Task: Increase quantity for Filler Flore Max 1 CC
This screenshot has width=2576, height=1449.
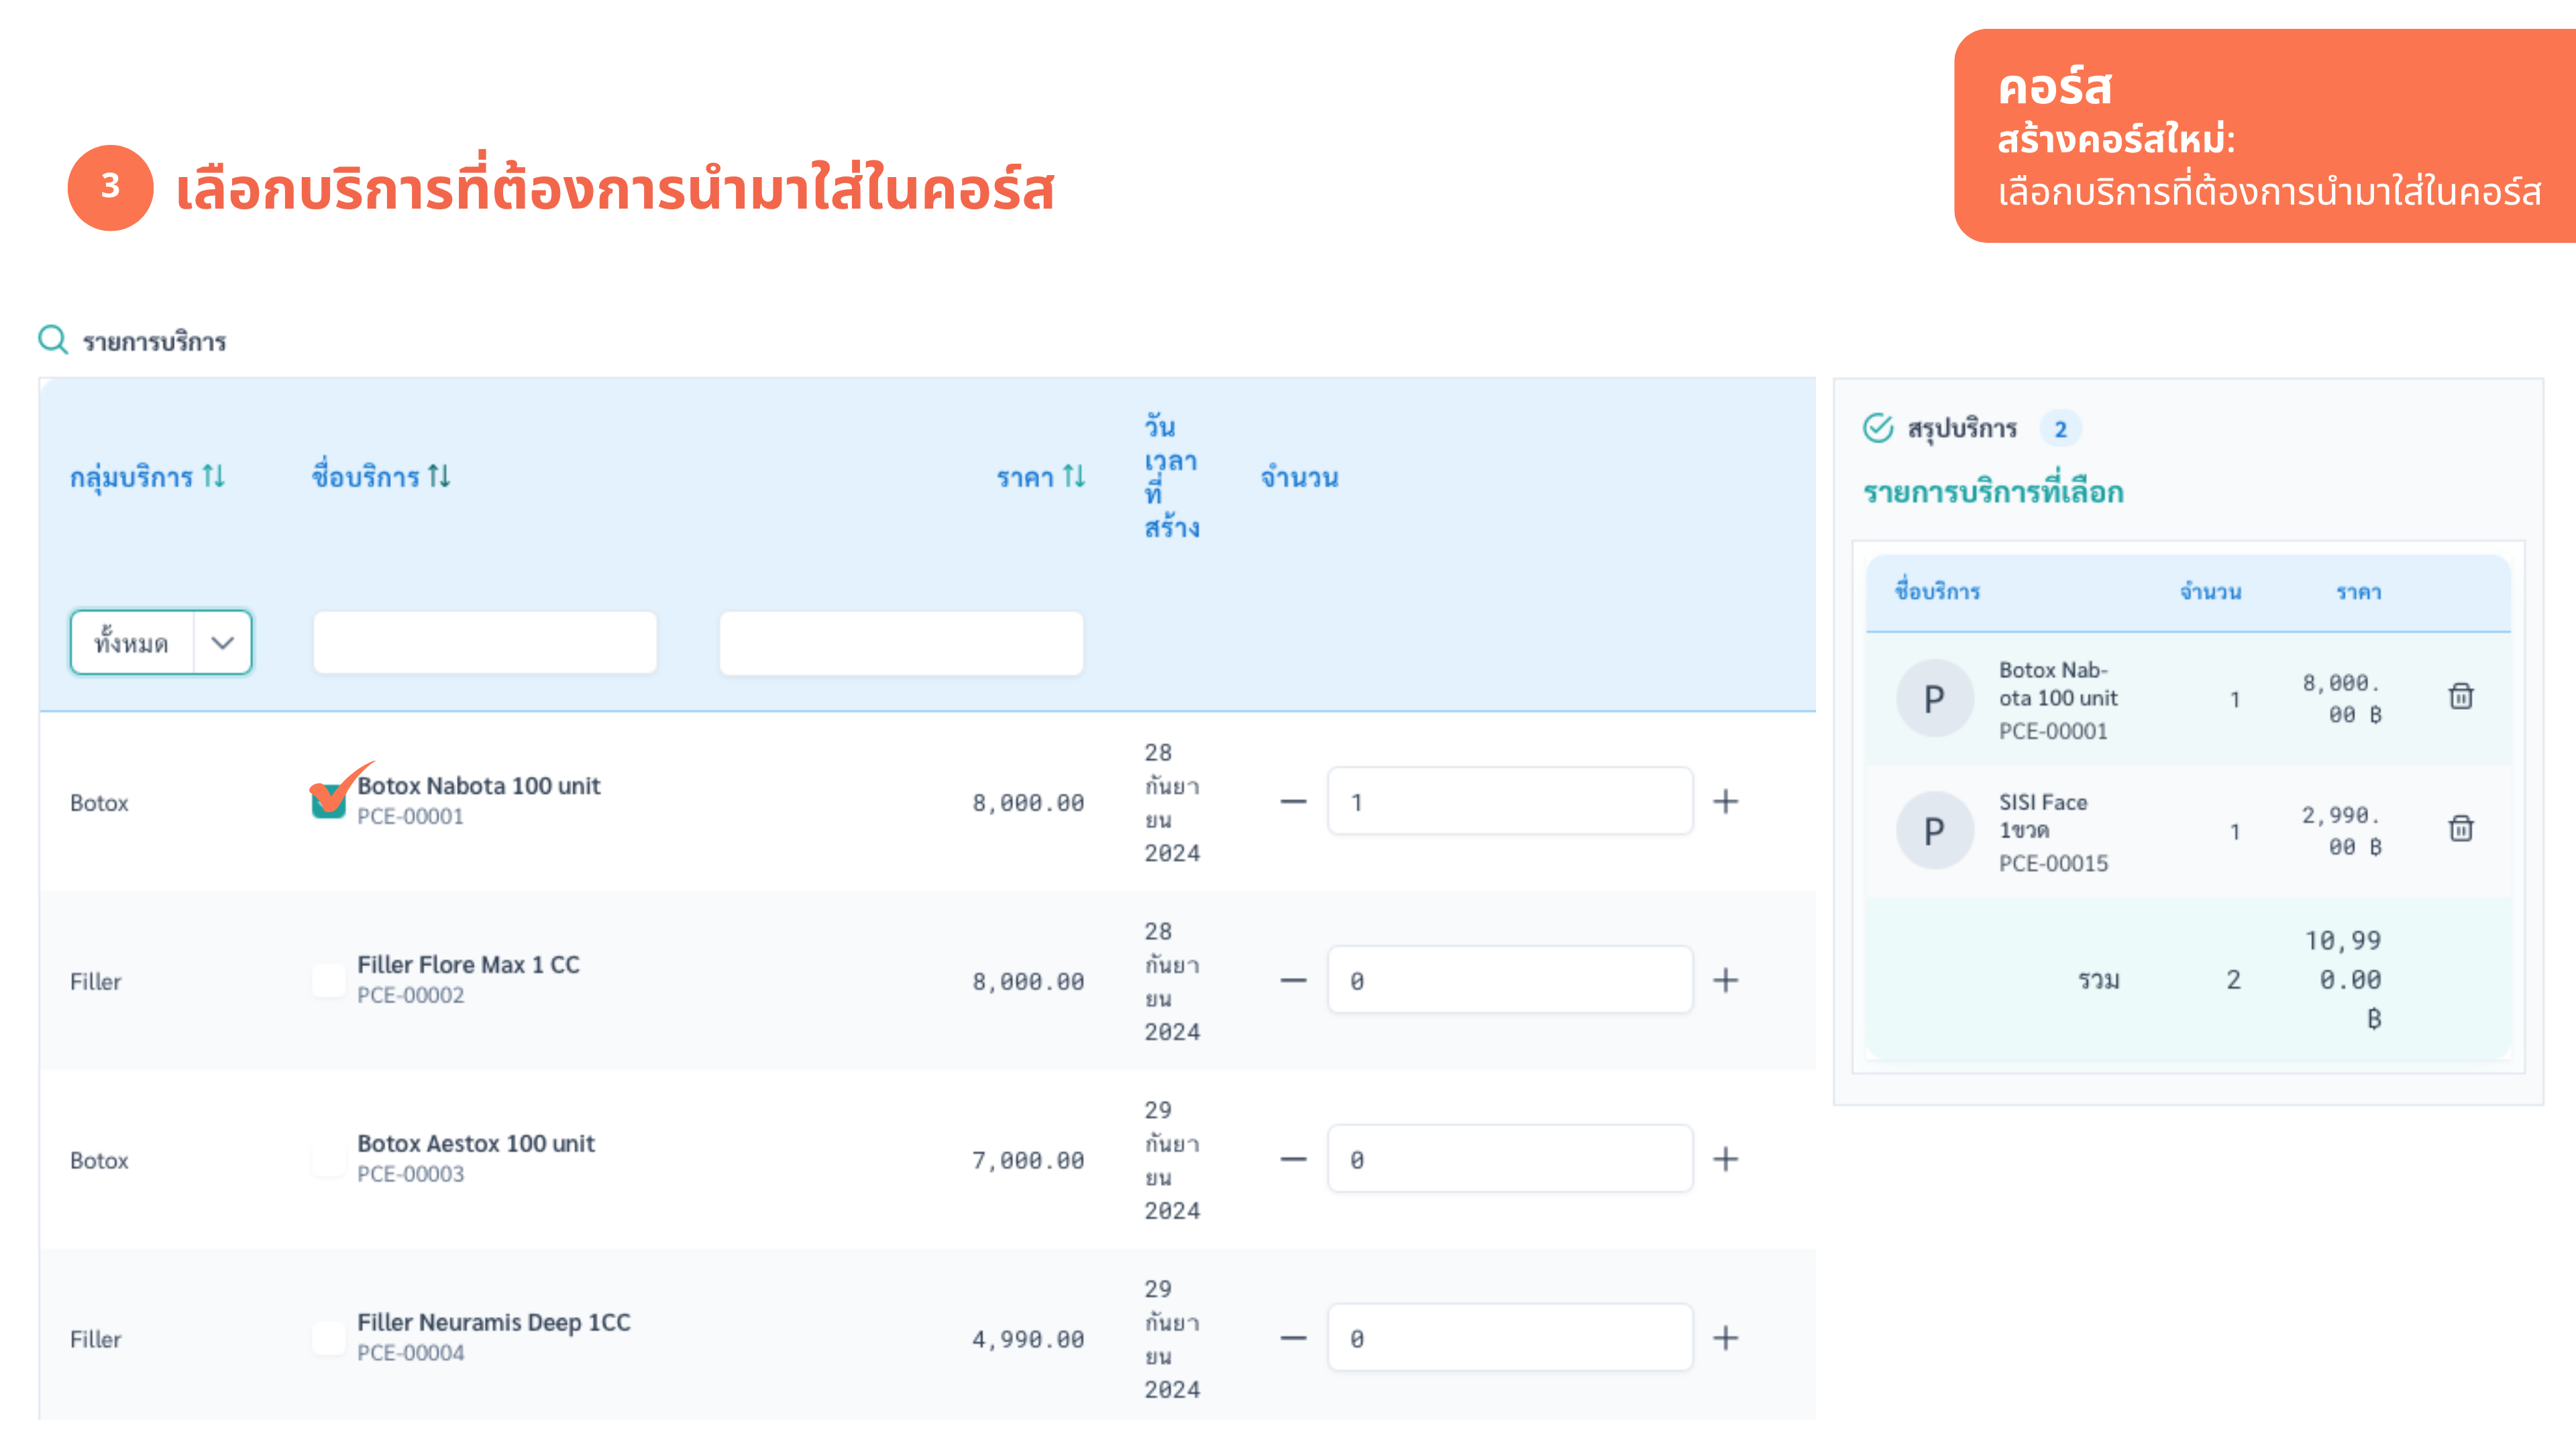Action: pos(1725,981)
